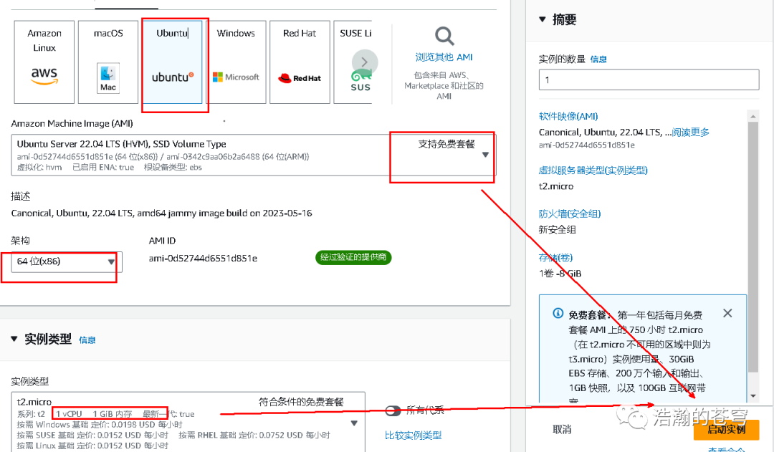Click the aws logo icon
The height and width of the screenshot is (452, 774).
(x=44, y=75)
